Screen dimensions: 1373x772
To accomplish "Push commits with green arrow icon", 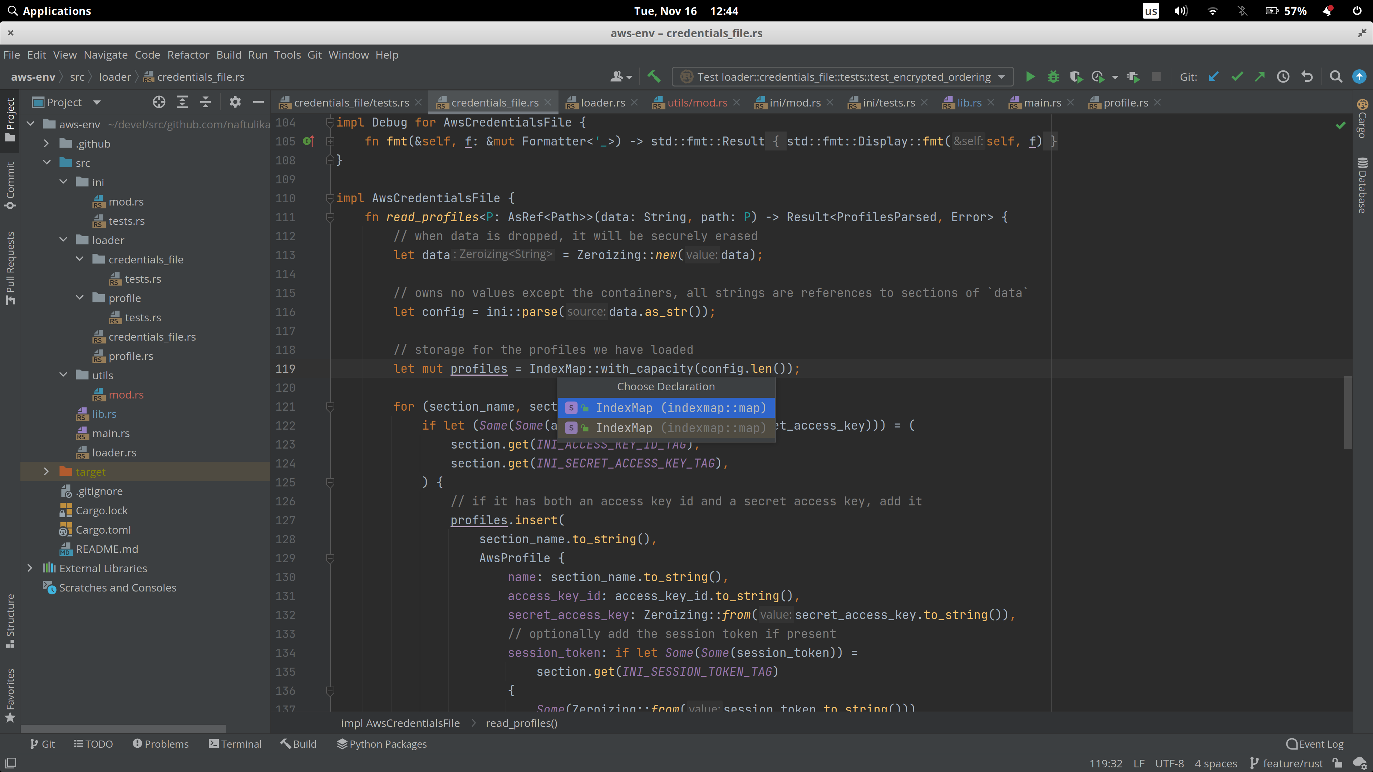I will (1259, 77).
